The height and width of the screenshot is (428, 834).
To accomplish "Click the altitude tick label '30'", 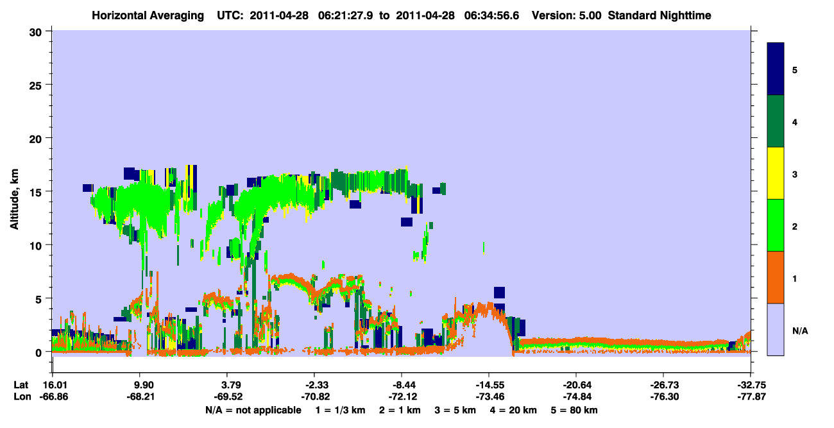I will 37,31.
